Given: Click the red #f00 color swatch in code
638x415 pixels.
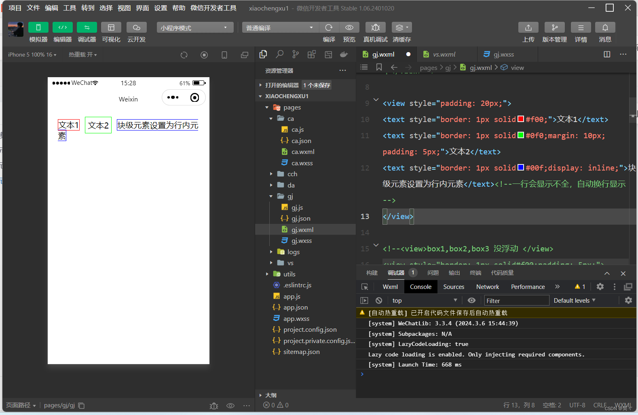Looking at the screenshot, I should (x=521, y=119).
